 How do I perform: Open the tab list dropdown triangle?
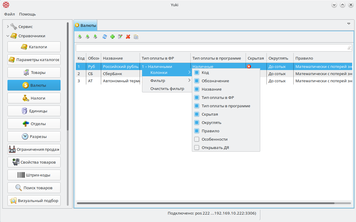(x=349, y=24)
